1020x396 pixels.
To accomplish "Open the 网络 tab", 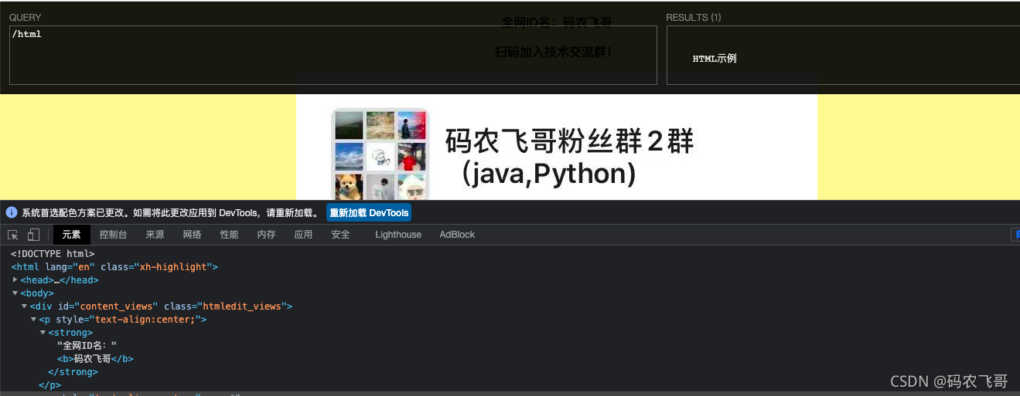I will coord(193,235).
